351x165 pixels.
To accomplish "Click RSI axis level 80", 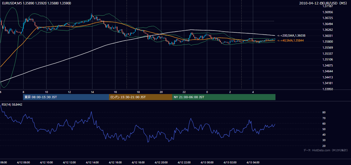I will point(324,112).
